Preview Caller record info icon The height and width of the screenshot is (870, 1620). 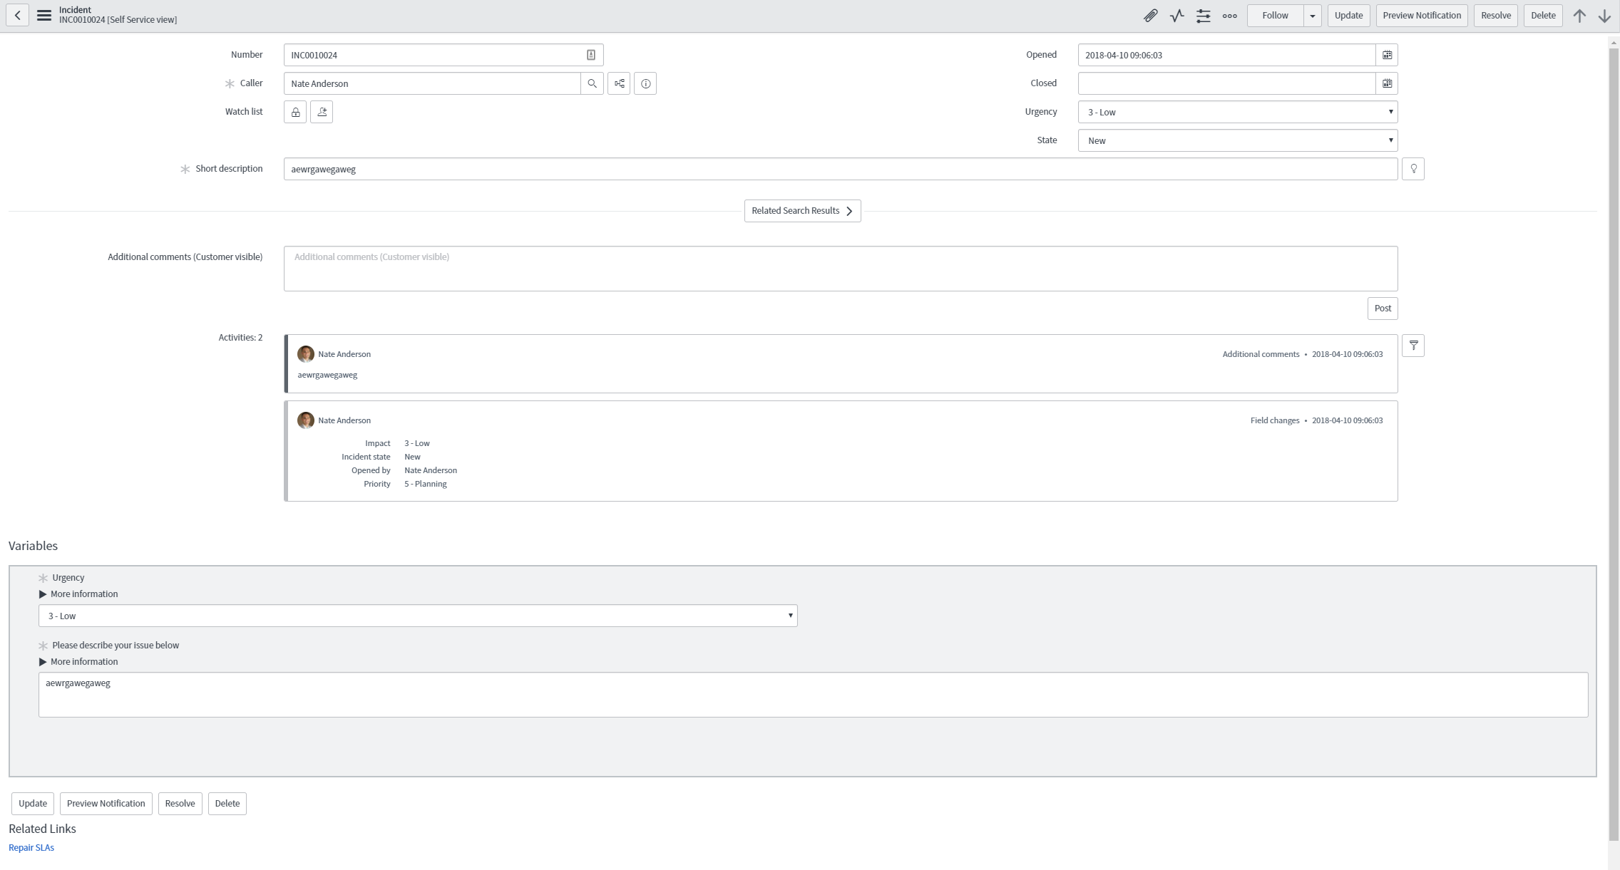pyautogui.click(x=645, y=83)
